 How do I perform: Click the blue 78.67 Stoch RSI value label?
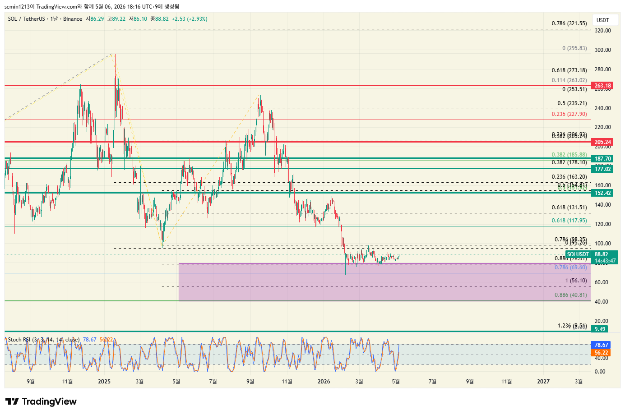[x=601, y=345]
